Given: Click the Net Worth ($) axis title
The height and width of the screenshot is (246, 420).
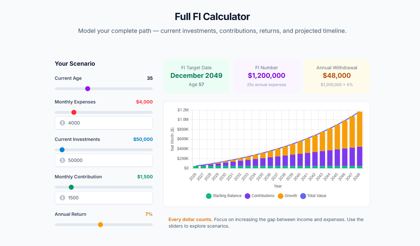Looking at the screenshot, I should click(x=172, y=139).
